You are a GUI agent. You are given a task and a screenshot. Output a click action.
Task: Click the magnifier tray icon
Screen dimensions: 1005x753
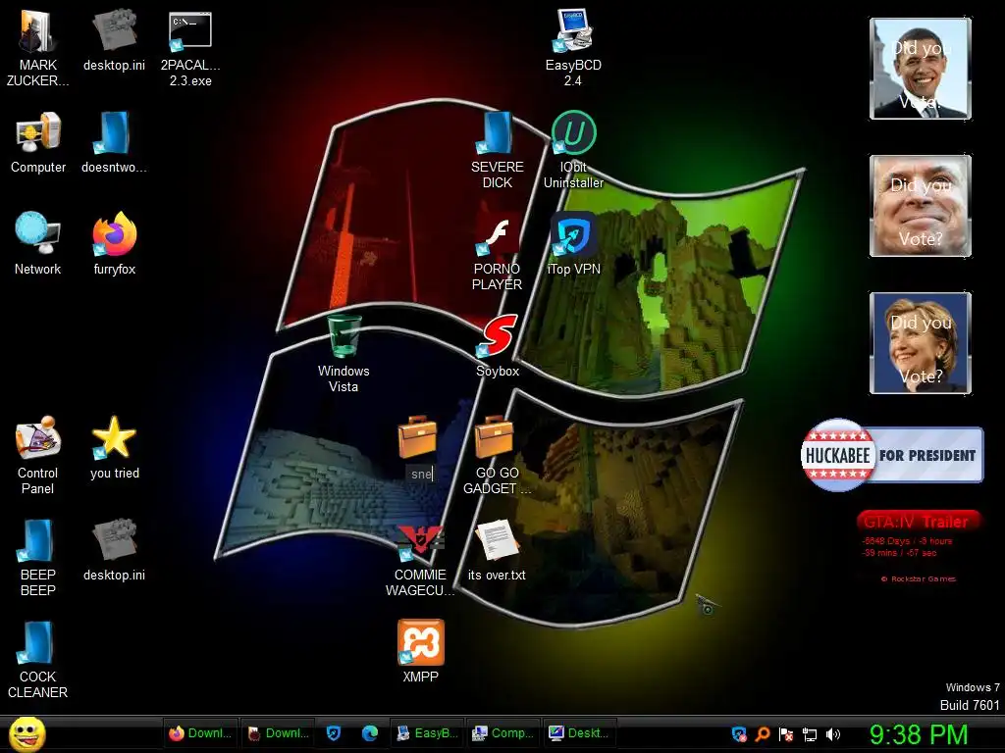[x=762, y=734]
